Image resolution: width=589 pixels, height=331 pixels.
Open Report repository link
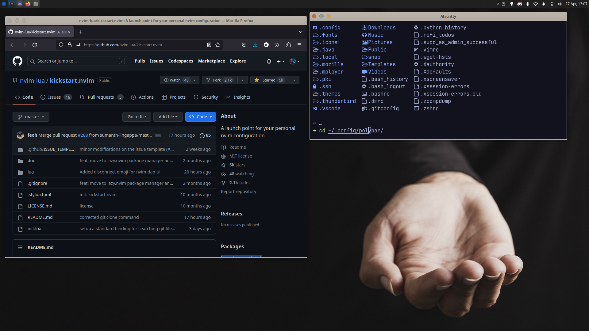pyautogui.click(x=239, y=192)
